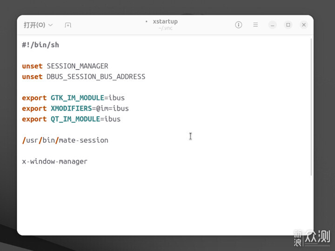Click export keyword on the XMODIFIERS line

[34, 109]
